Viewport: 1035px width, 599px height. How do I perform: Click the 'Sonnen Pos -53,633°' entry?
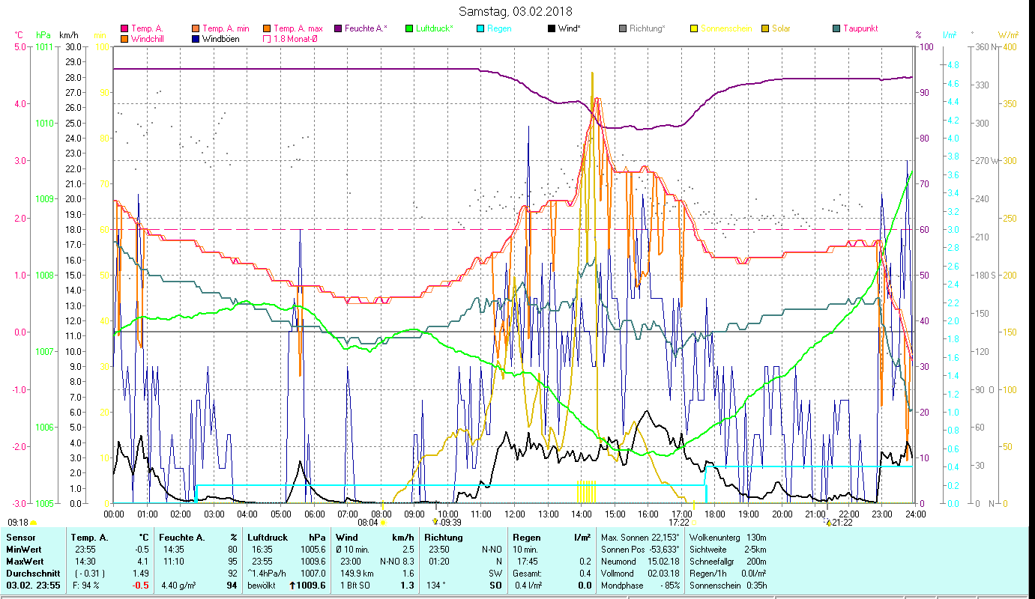641,550
